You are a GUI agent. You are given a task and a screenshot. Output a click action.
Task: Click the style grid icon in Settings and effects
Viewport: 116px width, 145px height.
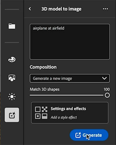coord(41,113)
